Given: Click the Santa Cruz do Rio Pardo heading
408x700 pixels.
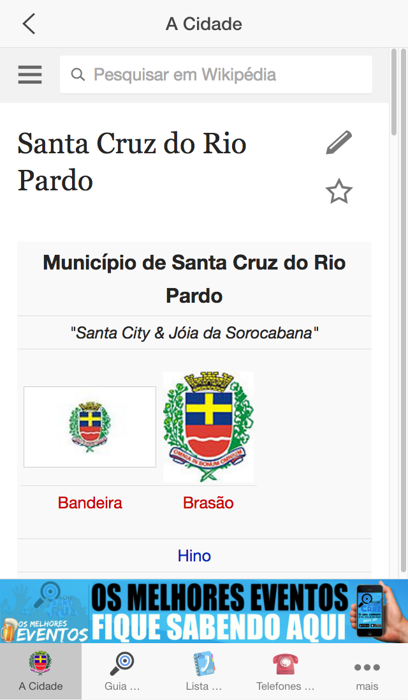Looking at the screenshot, I should coord(132,162).
